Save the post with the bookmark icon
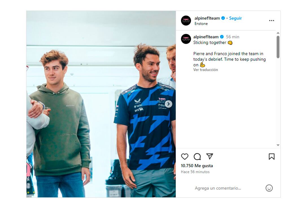The width and height of the screenshot is (305, 212). [x=272, y=157]
